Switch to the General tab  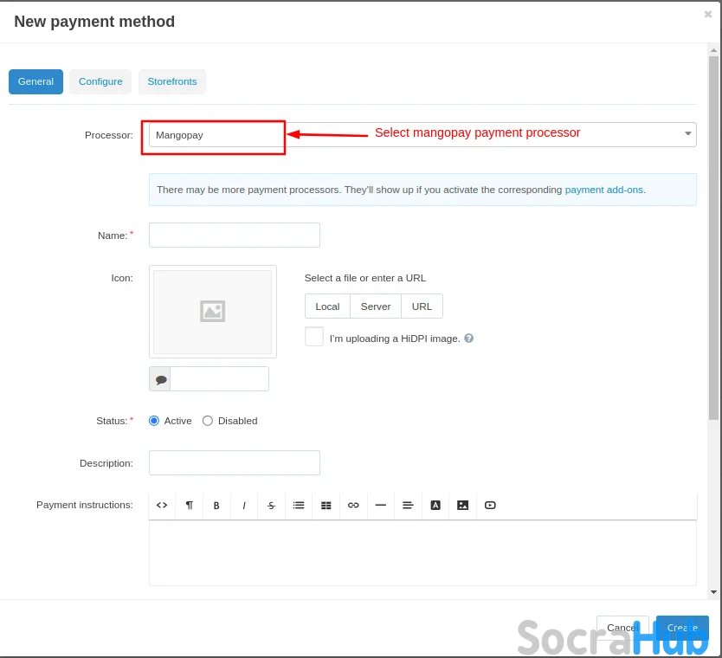coord(35,81)
